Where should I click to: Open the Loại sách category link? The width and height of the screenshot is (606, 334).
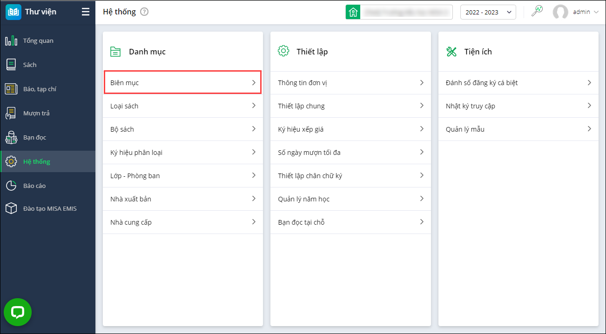coord(124,106)
